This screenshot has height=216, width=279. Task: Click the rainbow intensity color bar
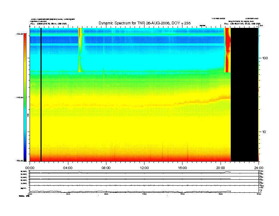[x=25, y=97]
